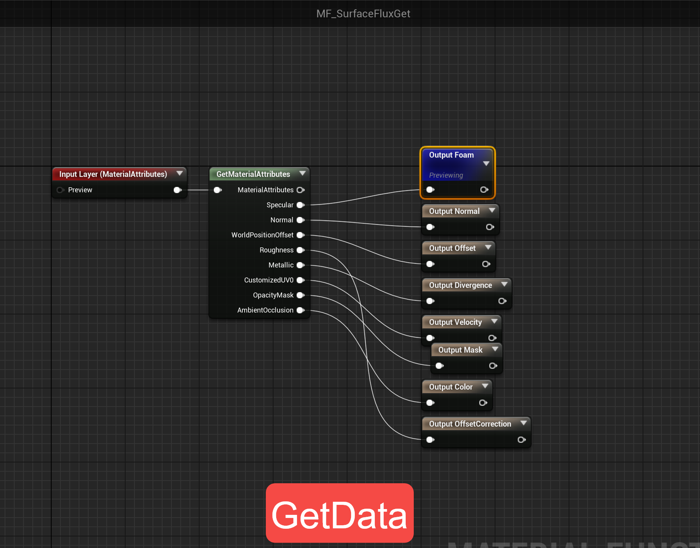The height and width of the screenshot is (548, 700).
Task: Click the OpacityMask output pin
Action: coord(300,295)
